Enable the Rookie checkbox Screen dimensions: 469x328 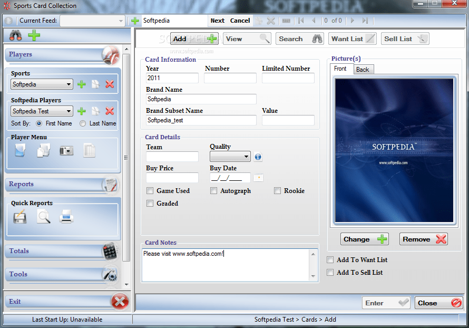277,190
